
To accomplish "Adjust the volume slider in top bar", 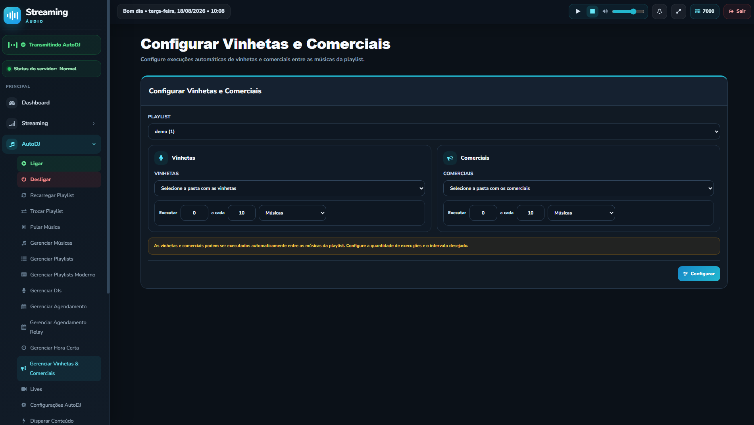I will (x=628, y=12).
